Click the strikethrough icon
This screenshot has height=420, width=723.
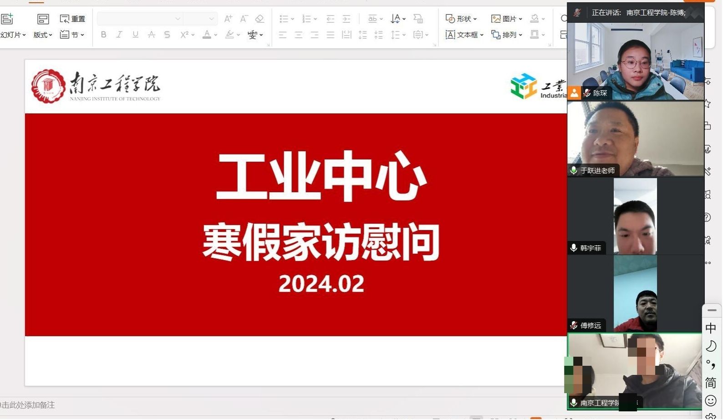pyautogui.click(x=152, y=35)
